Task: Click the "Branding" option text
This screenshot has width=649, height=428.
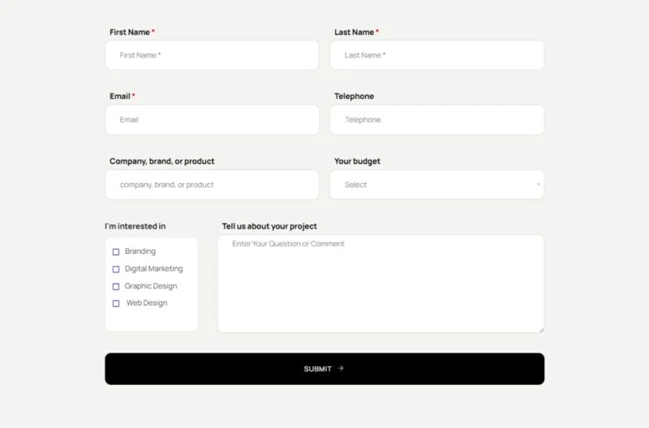Action: coord(140,251)
